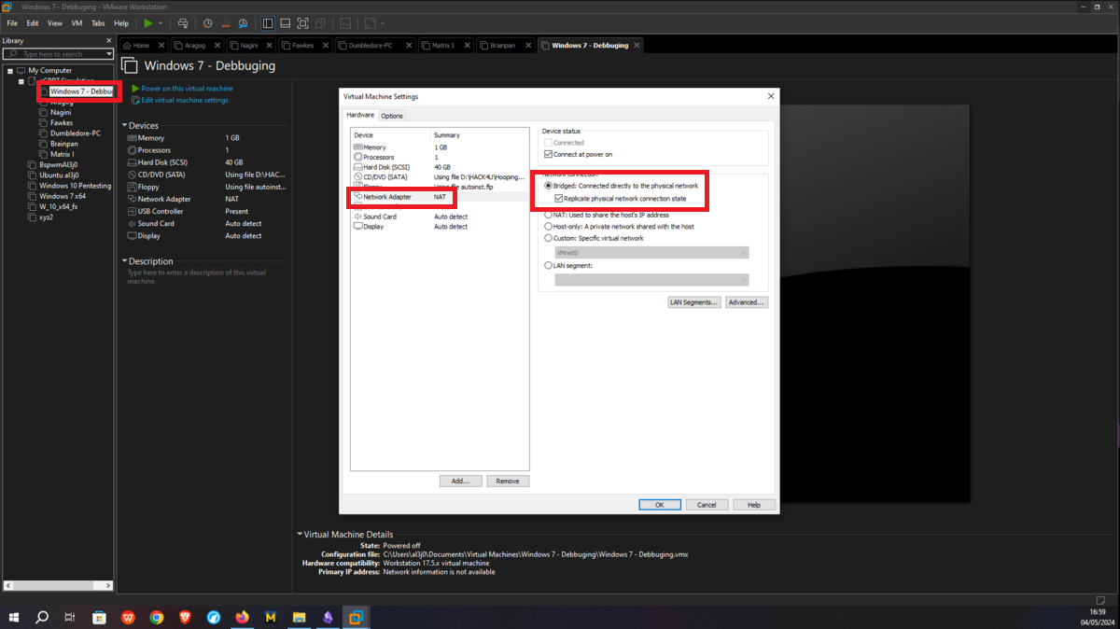The height and width of the screenshot is (629, 1120).
Task: Open the Library search dropdown arrow
Action: pyautogui.click(x=109, y=54)
